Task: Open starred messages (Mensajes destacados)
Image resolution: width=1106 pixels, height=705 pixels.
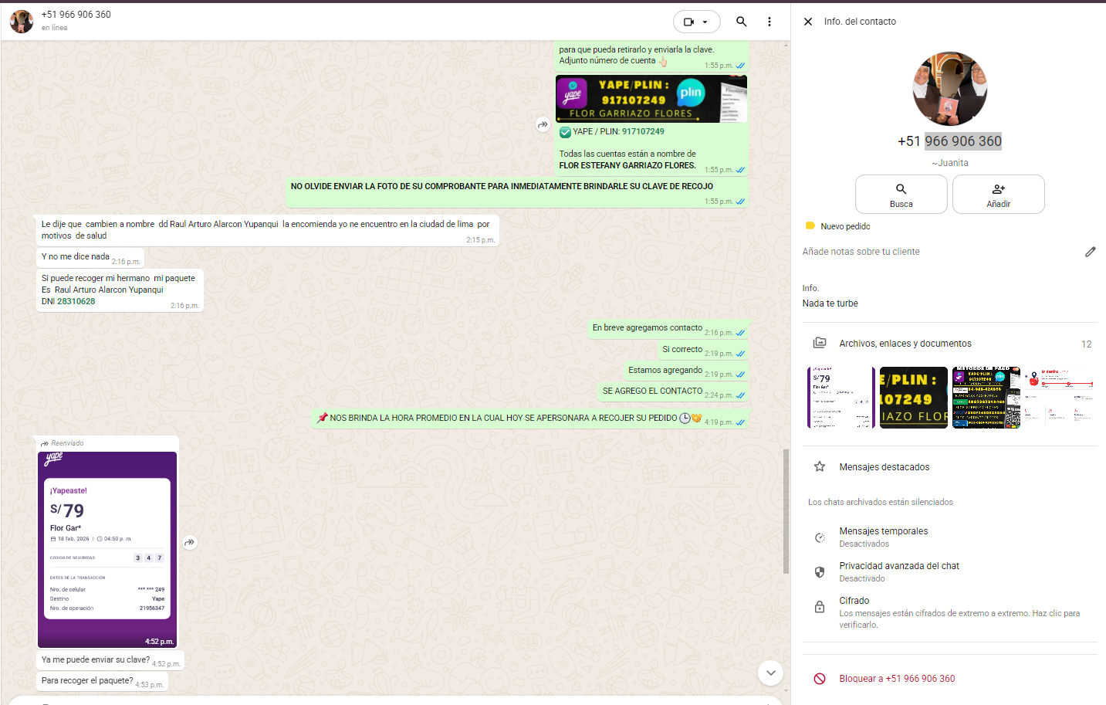Action: [884, 467]
